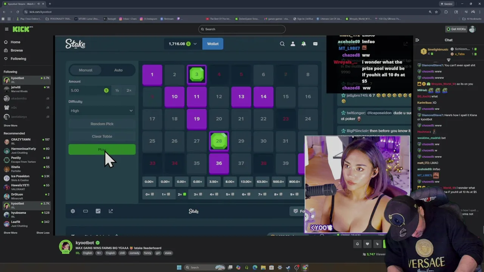
Task: Open live stats chart icon
Action: click(98, 211)
